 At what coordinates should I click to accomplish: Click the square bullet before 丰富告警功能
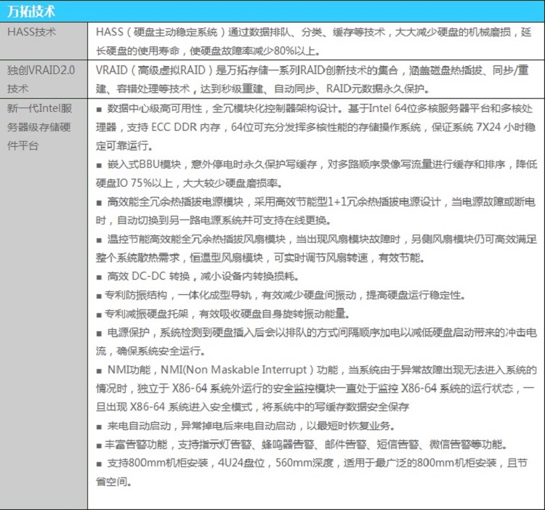tap(100, 445)
